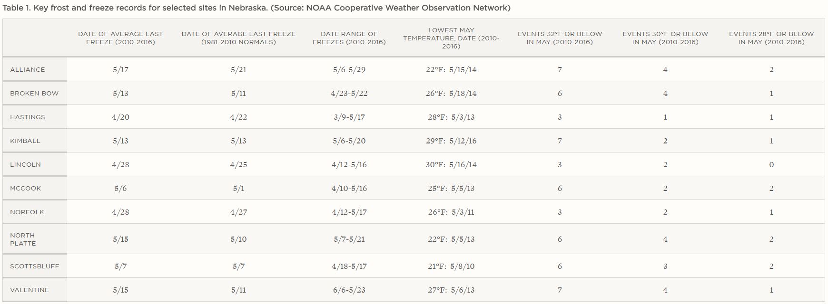Click the Table 1 caption text

tap(256, 8)
